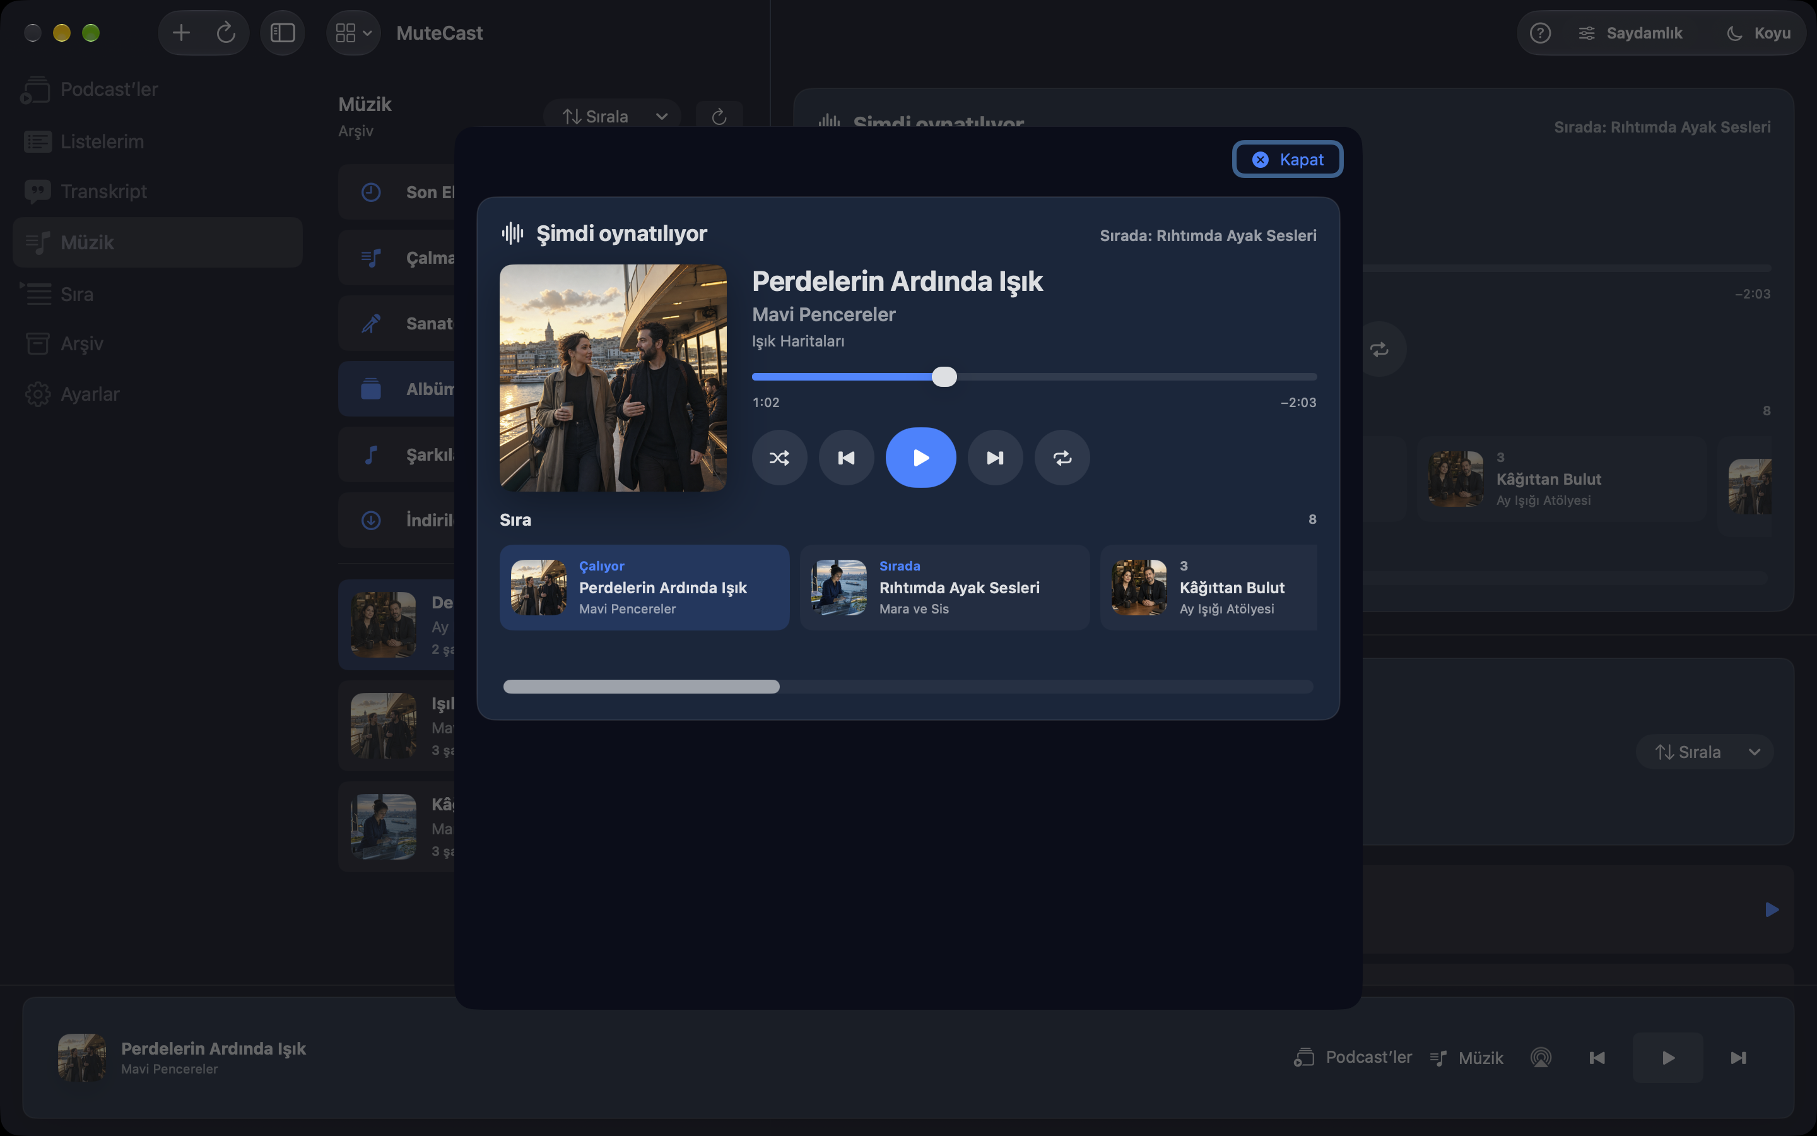Click the Şarkılar music note icon
The width and height of the screenshot is (1817, 1136).
371,454
